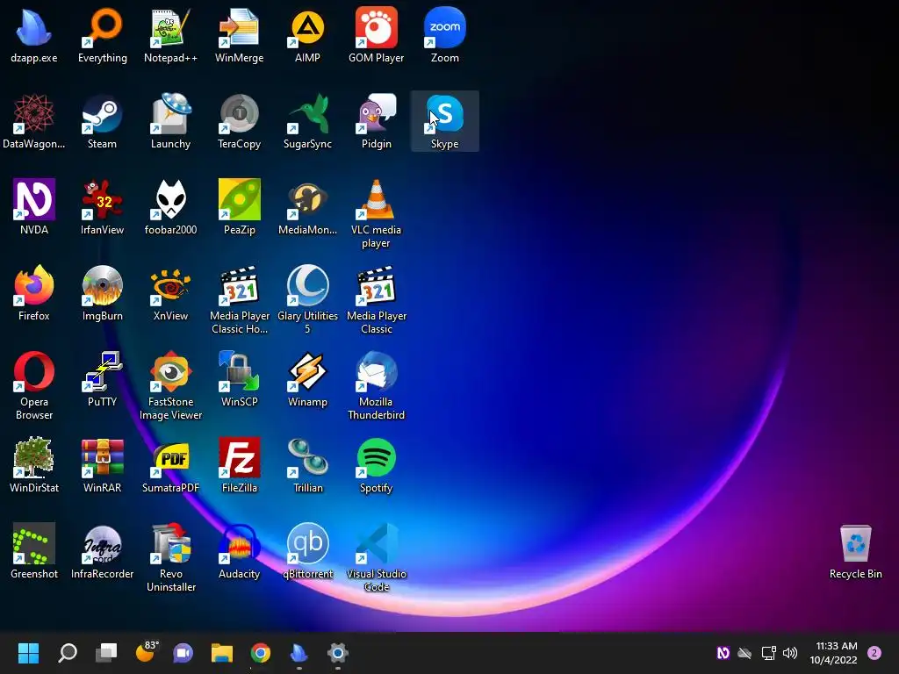Click the OneDrive cloud tray icon
The height and width of the screenshot is (674, 899).
click(x=744, y=653)
